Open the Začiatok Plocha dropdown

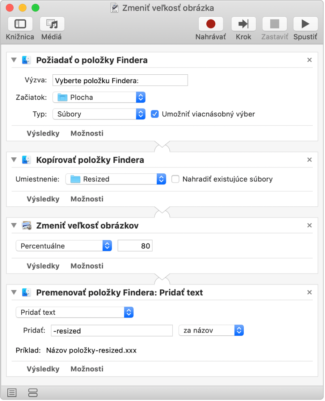click(x=99, y=97)
